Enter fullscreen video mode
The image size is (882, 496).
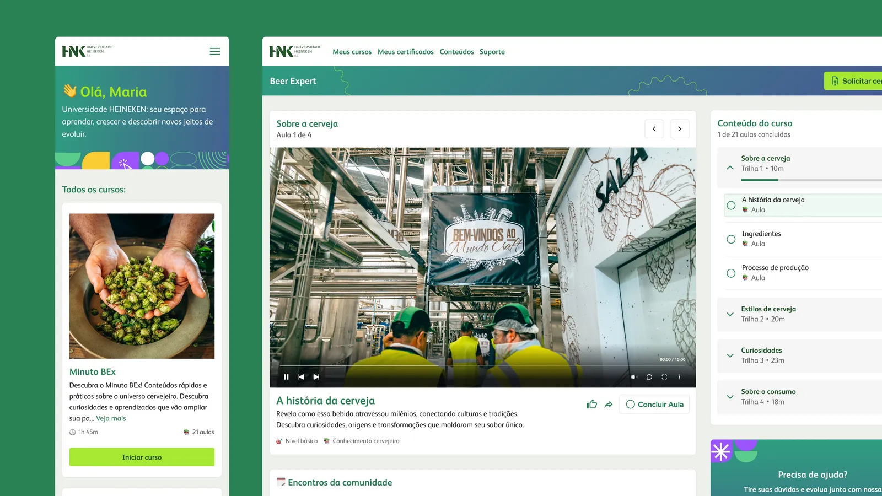664,377
